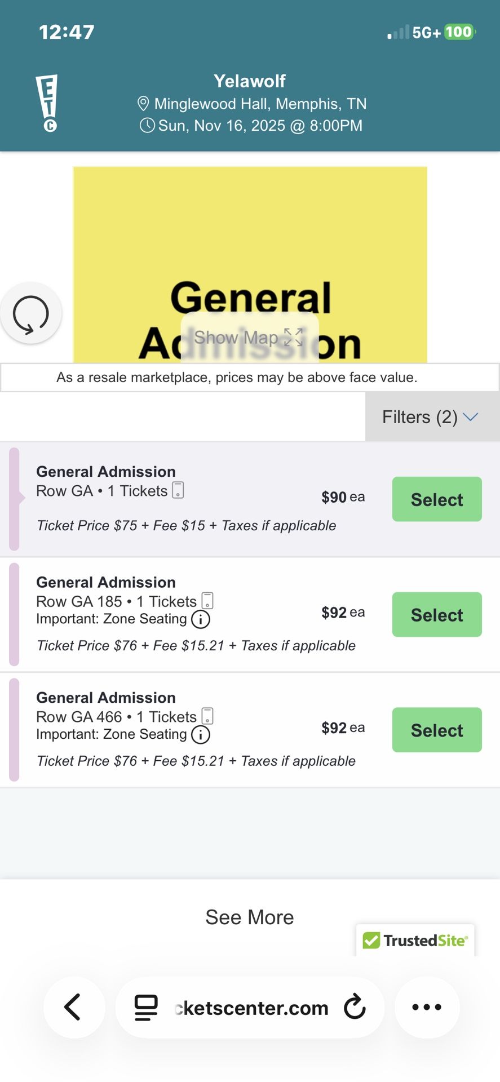Click See More to load additional tickets
The width and height of the screenshot is (500, 1082).
click(x=250, y=917)
